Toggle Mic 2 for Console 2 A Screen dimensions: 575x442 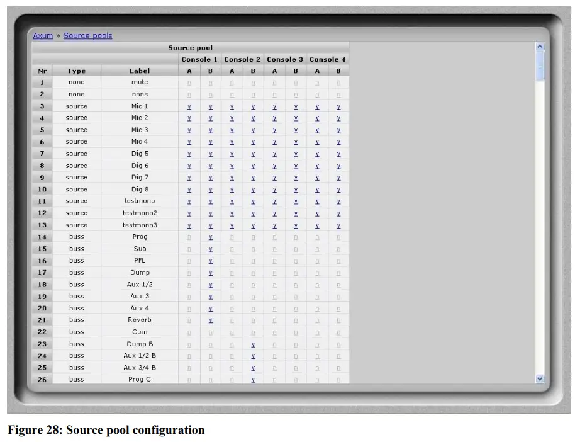(x=232, y=118)
